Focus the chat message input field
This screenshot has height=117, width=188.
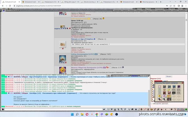53,110
